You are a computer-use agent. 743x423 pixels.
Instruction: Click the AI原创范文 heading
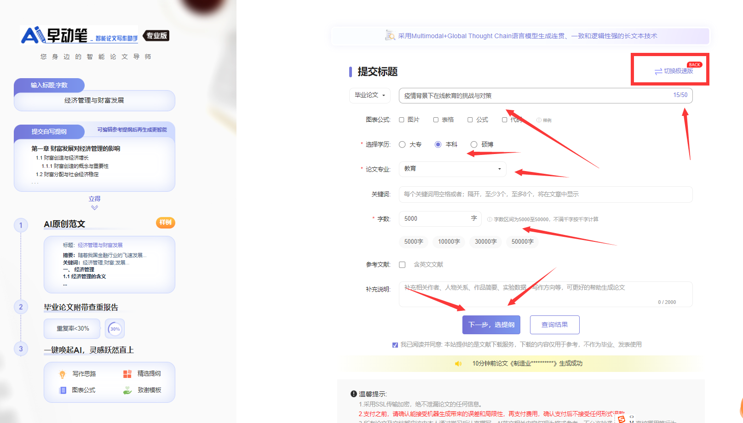click(x=64, y=224)
